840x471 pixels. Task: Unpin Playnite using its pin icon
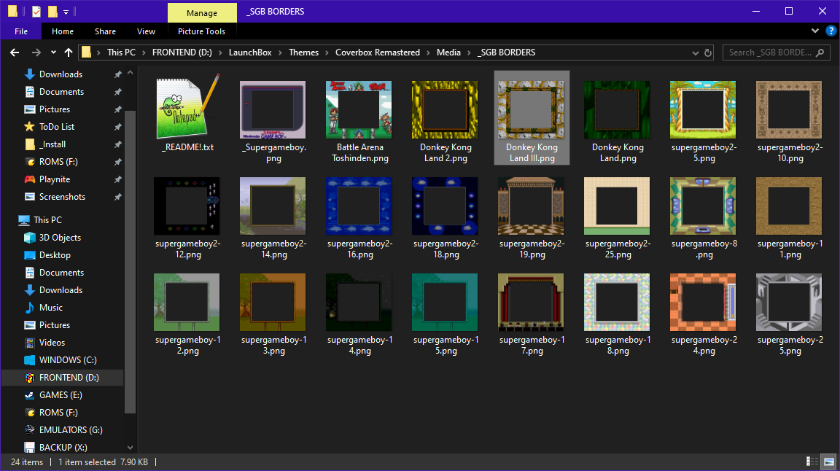click(x=118, y=179)
